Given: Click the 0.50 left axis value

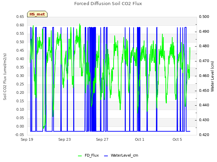Looking at the screenshot, I should (x=20, y=42).
